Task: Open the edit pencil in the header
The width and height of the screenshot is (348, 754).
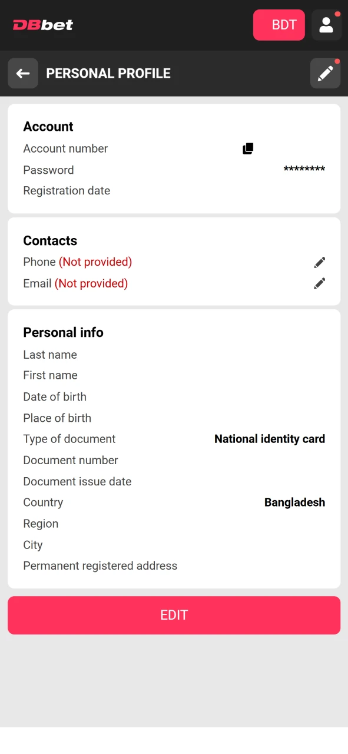Action: tap(325, 73)
